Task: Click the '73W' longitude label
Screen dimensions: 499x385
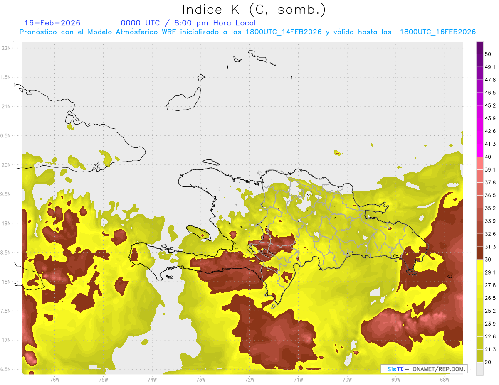Action: [201, 380]
